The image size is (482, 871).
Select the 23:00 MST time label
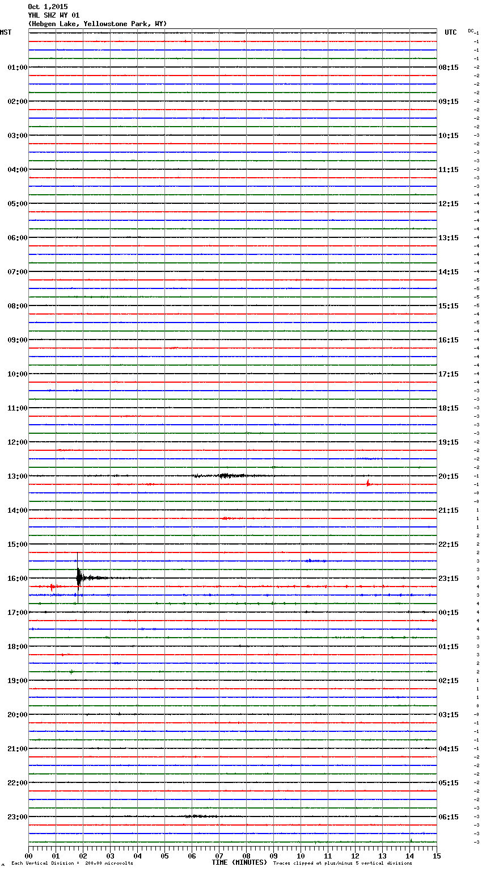(x=18, y=817)
